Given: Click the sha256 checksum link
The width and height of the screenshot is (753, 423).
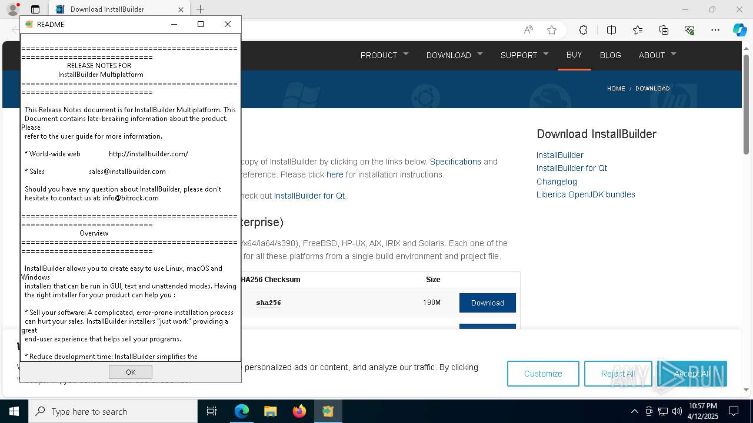Looking at the screenshot, I should [x=268, y=303].
